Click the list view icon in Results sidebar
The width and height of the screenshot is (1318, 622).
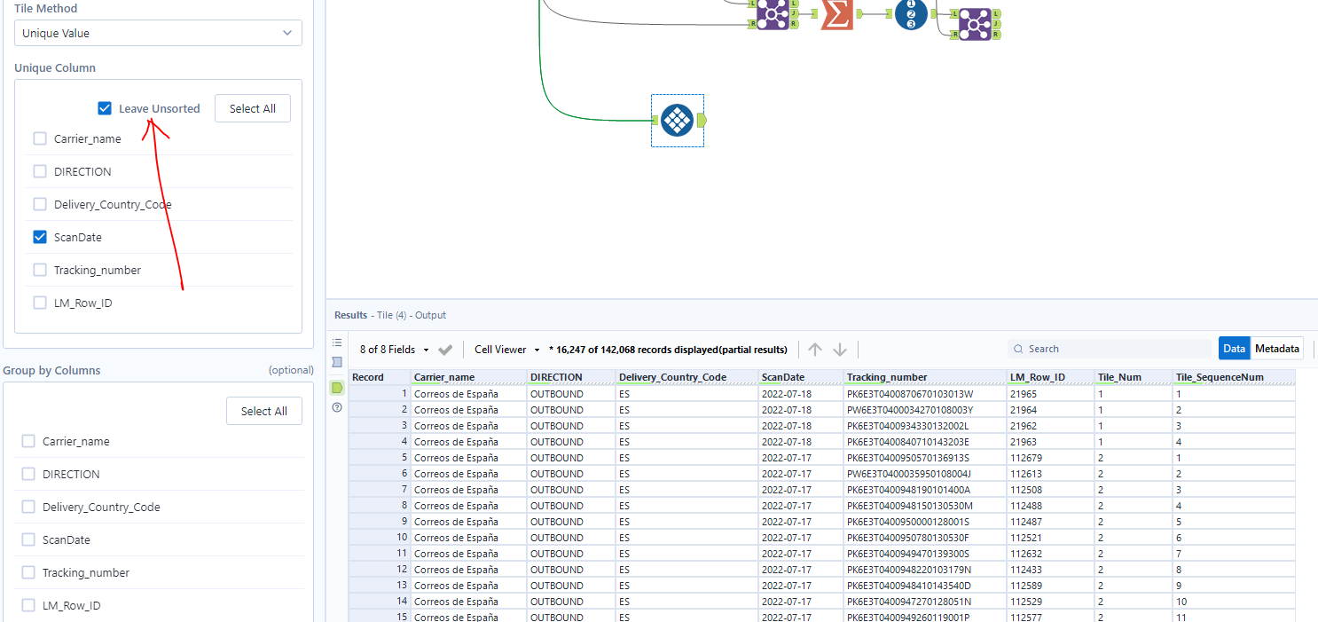tap(338, 342)
